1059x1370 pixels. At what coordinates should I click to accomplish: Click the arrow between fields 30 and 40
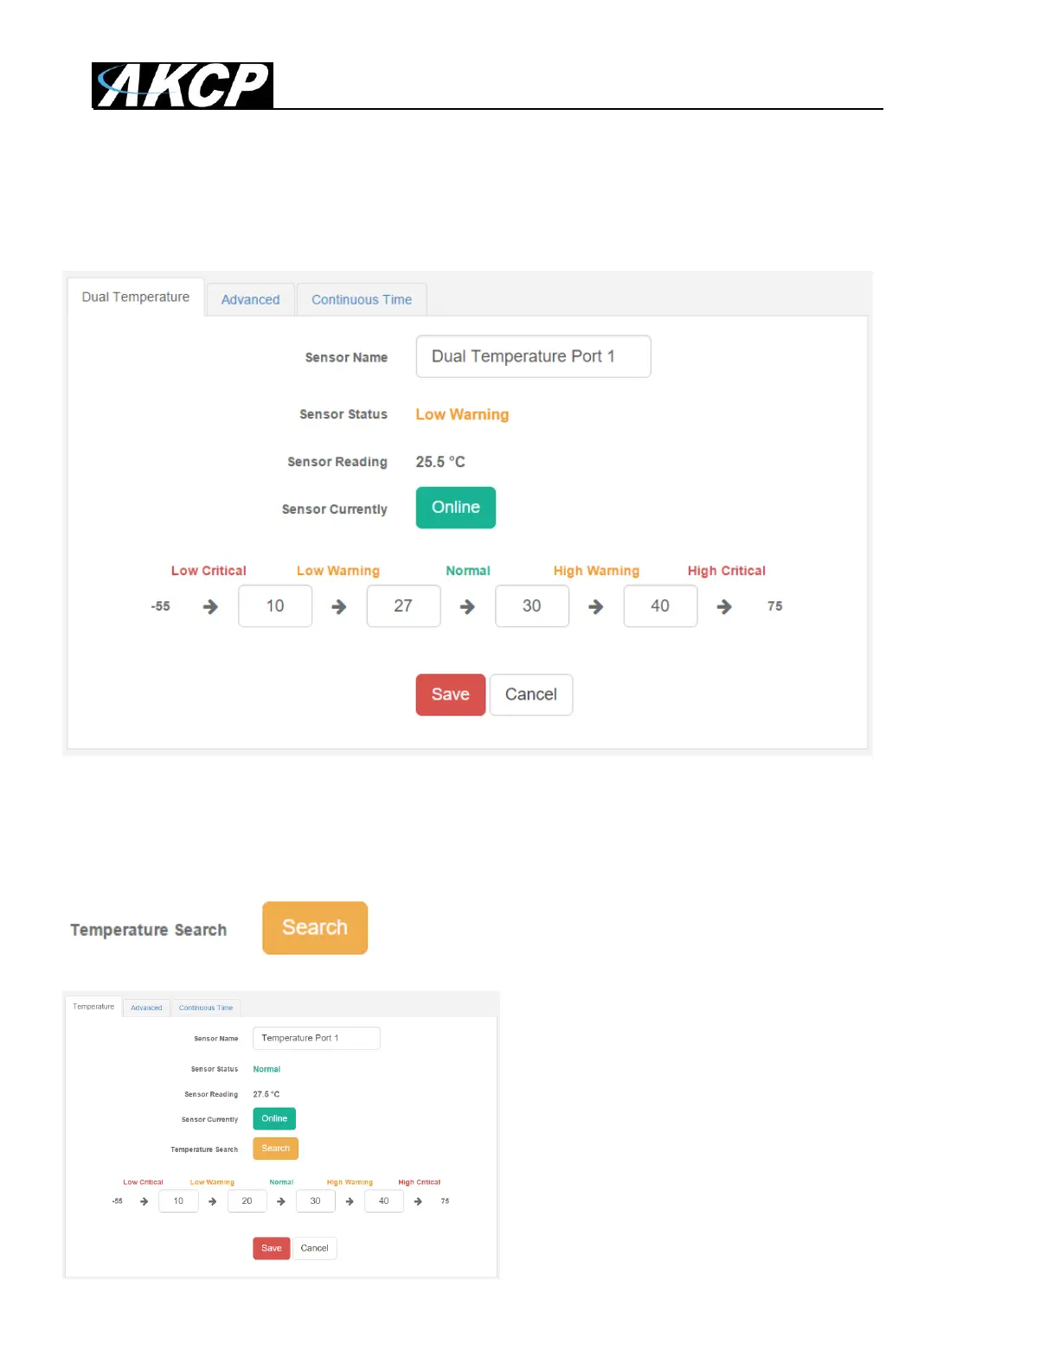596,607
